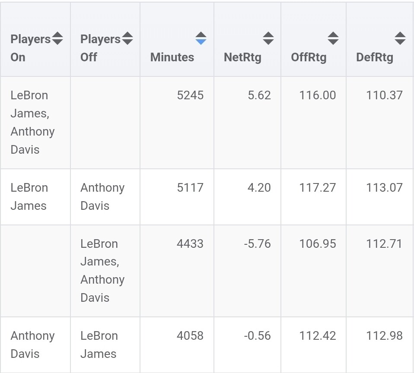The width and height of the screenshot is (414, 373).
Task: Select the DefRtg header label
Action: click(x=375, y=57)
